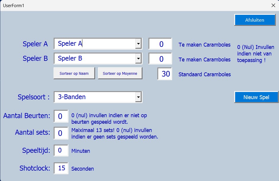The image size is (279, 181).
Task: Close the UserForm1 window
Action: [x=273, y=5]
